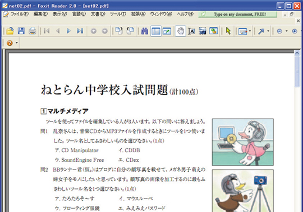Restore the inner document window
The height and width of the screenshot is (212, 303).
(x=292, y=14)
